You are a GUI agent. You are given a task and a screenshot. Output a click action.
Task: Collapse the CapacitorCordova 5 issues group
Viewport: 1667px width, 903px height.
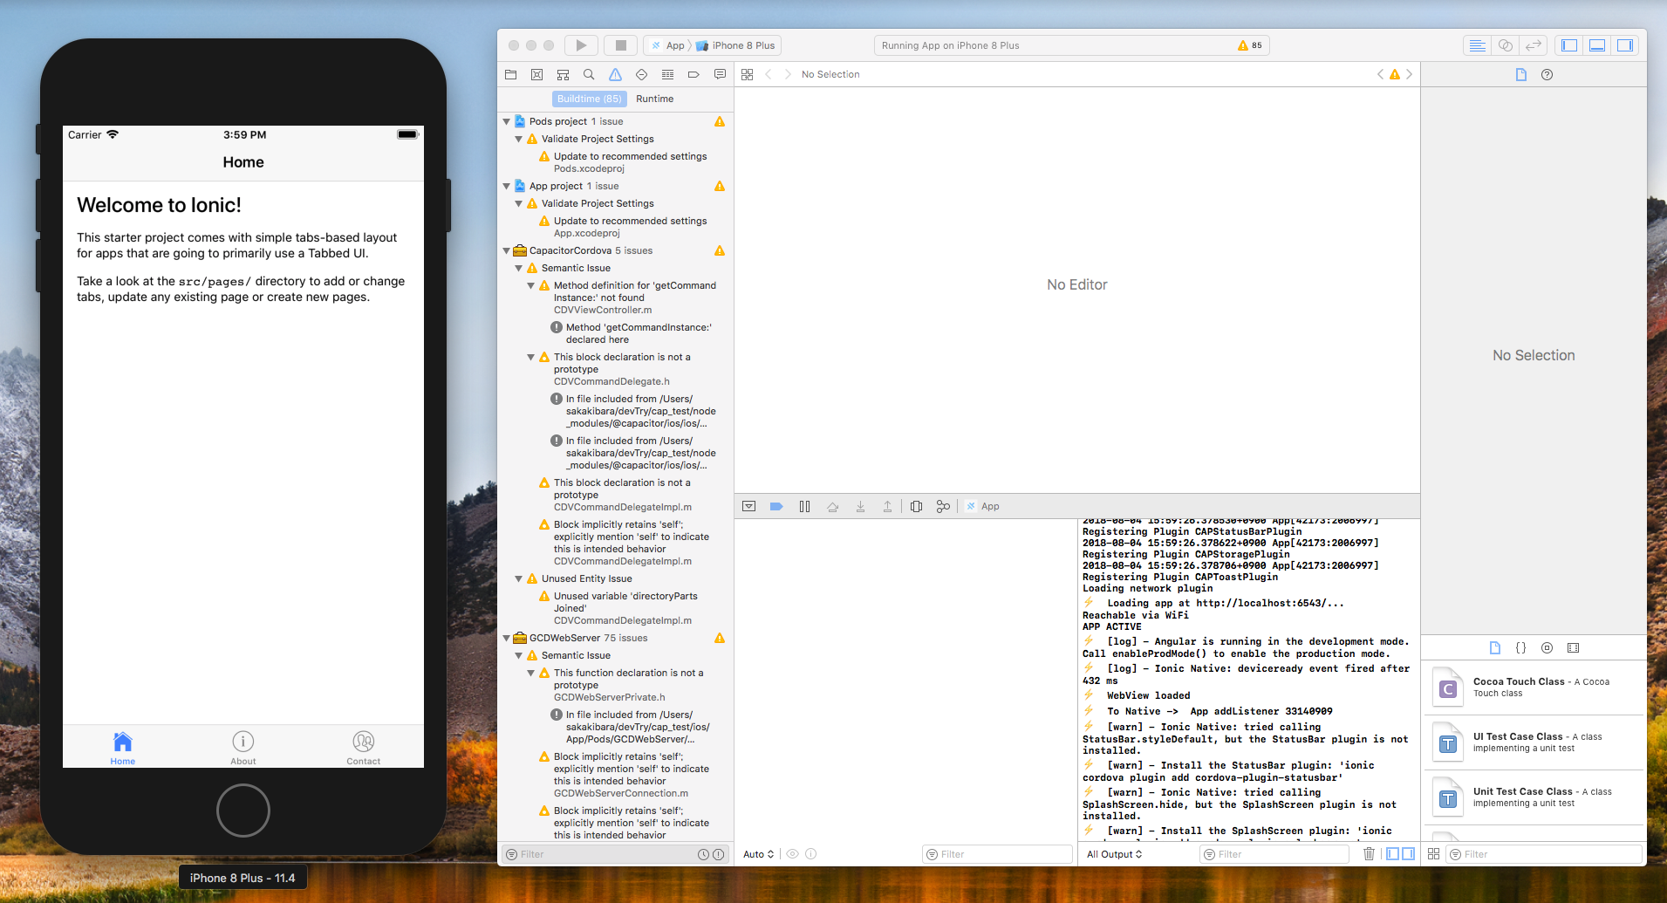coord(507,250)
